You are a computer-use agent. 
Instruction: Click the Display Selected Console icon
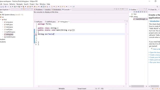[116, 9]
